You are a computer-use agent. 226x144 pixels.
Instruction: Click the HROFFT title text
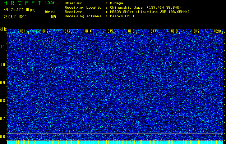coord(23,3)
